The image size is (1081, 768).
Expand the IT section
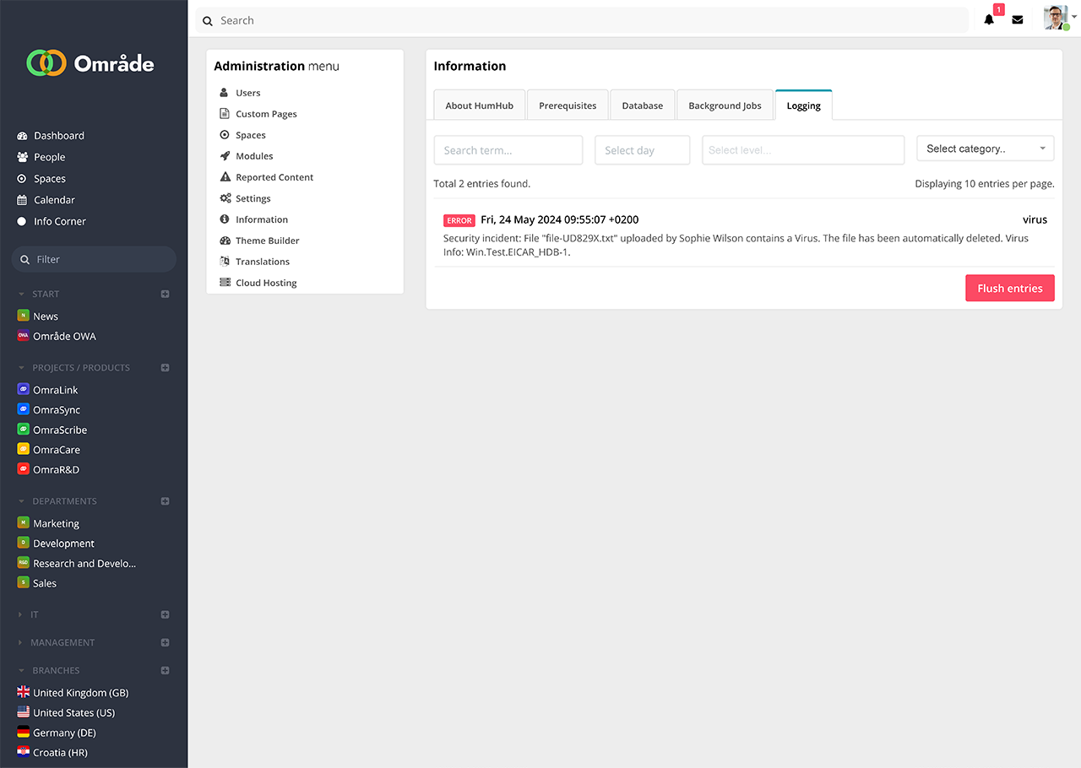(x=22, y=615)
